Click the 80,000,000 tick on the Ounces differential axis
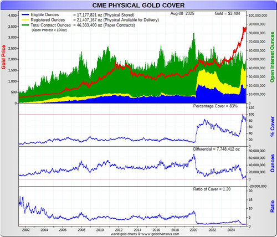The image size is (277, 237). (257, 151)
